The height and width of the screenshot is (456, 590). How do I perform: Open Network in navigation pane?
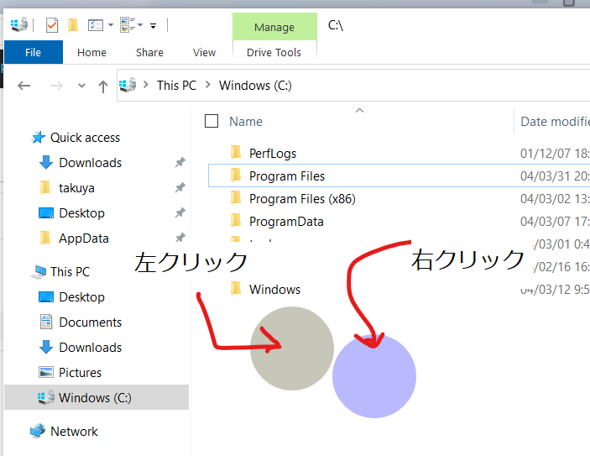[x=74, y=431]
